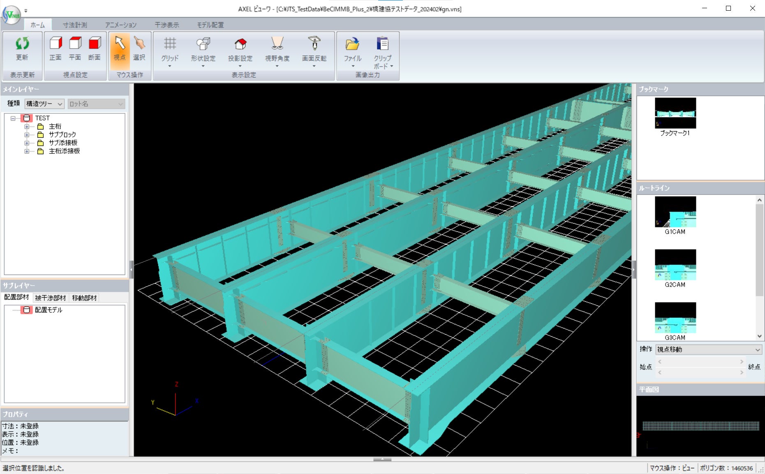Open the 種類 構造ツリー dropdown

44,104
